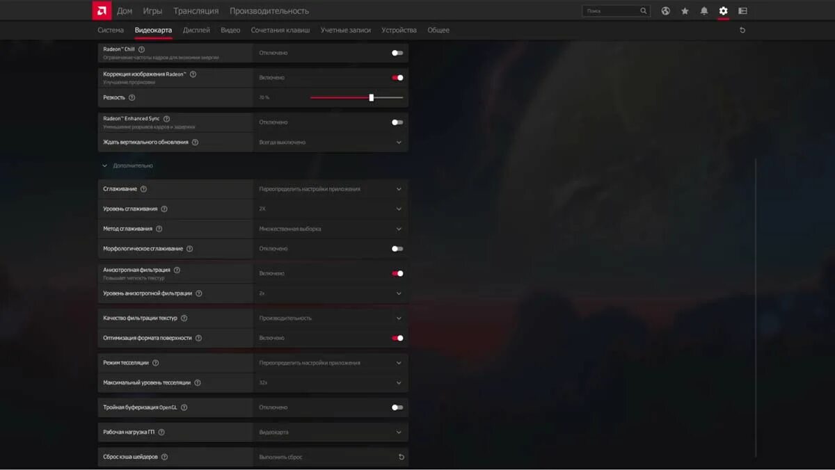
Task: Switch to Учетные записи subtab
Action: (346, 30)
